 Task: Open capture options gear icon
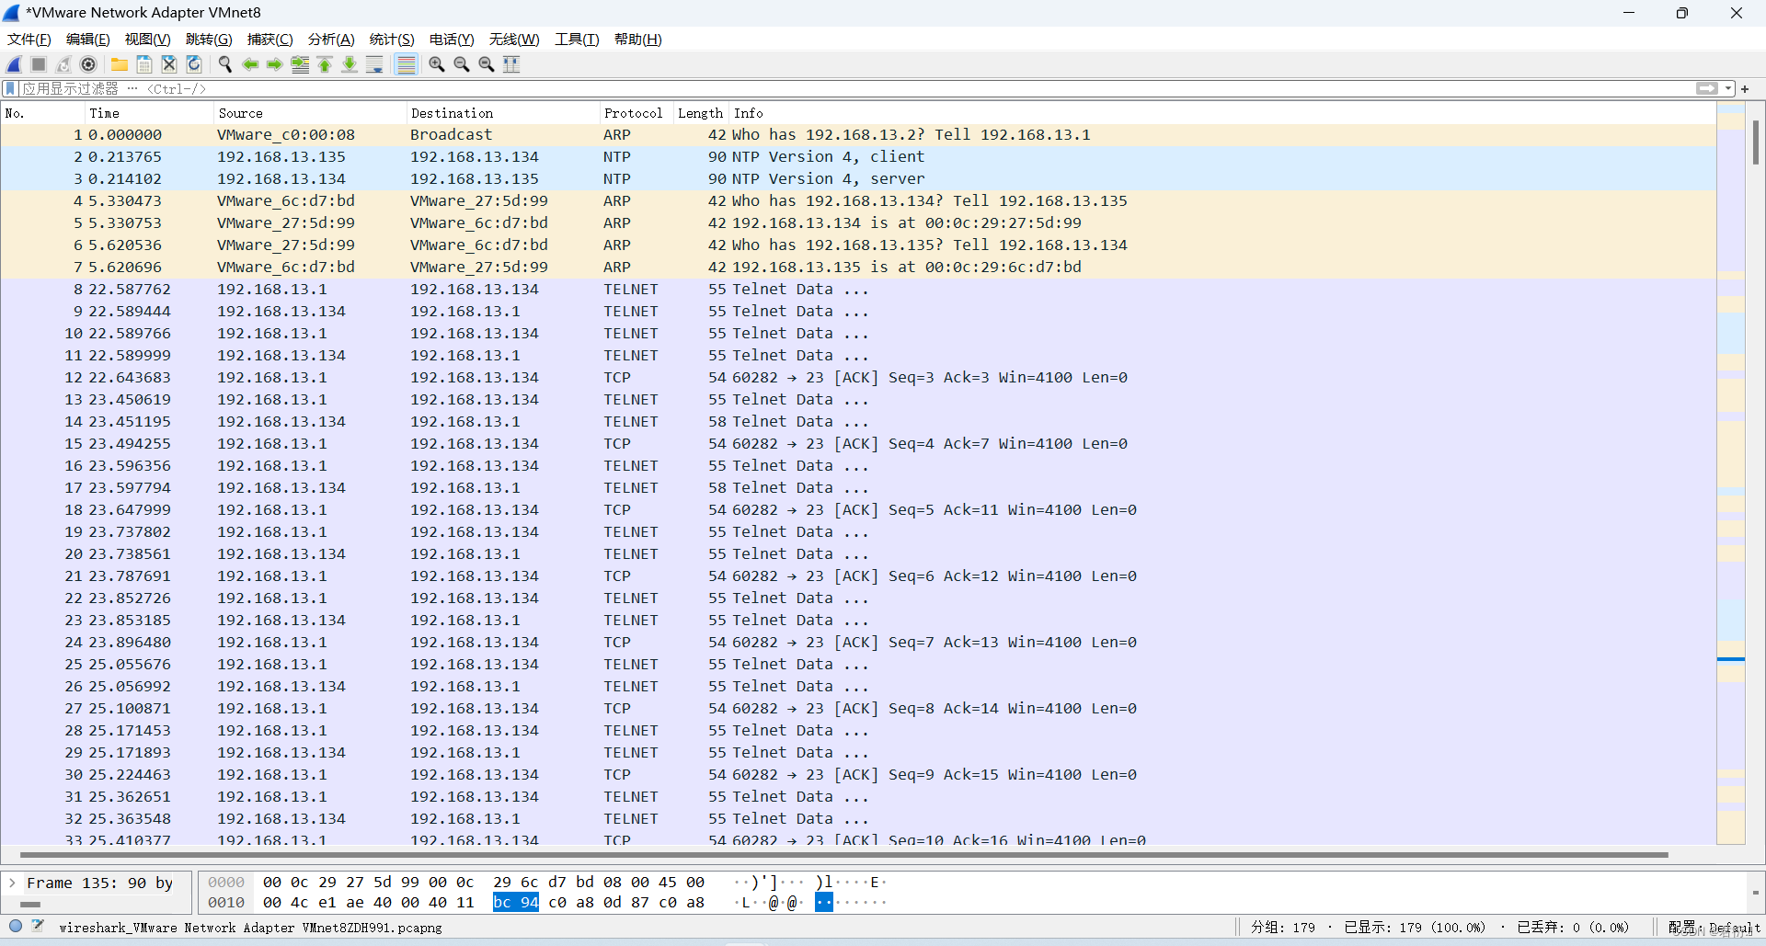[88, 64]
